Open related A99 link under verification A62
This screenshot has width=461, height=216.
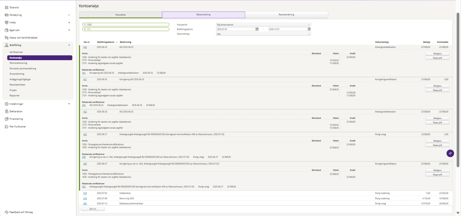pos(84,157)
